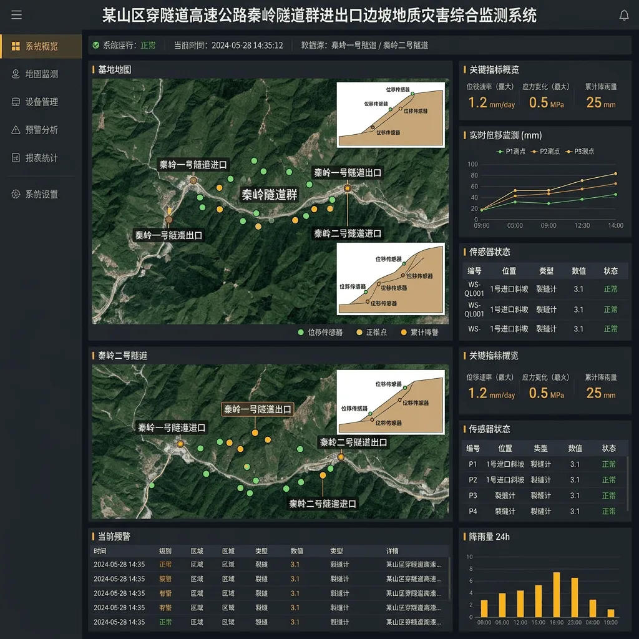Image resolution: width=639 pixels, height=639 pixels.
Task: Click highlighted 秦岭一号隧道出口 label on second map
Action: click(x=258, y=409)
